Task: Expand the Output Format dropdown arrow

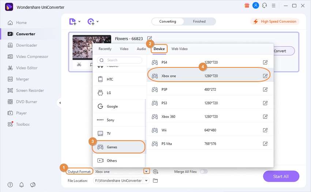Action: [x=146, y=171]
